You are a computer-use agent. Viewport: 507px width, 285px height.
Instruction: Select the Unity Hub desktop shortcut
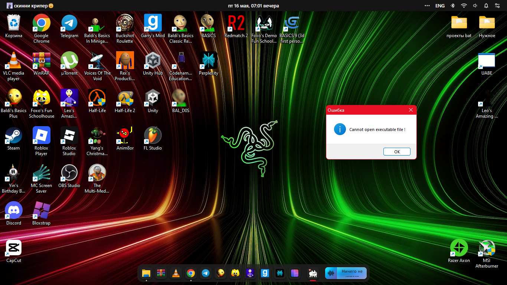pyautogui.click(x=153, y=63)
